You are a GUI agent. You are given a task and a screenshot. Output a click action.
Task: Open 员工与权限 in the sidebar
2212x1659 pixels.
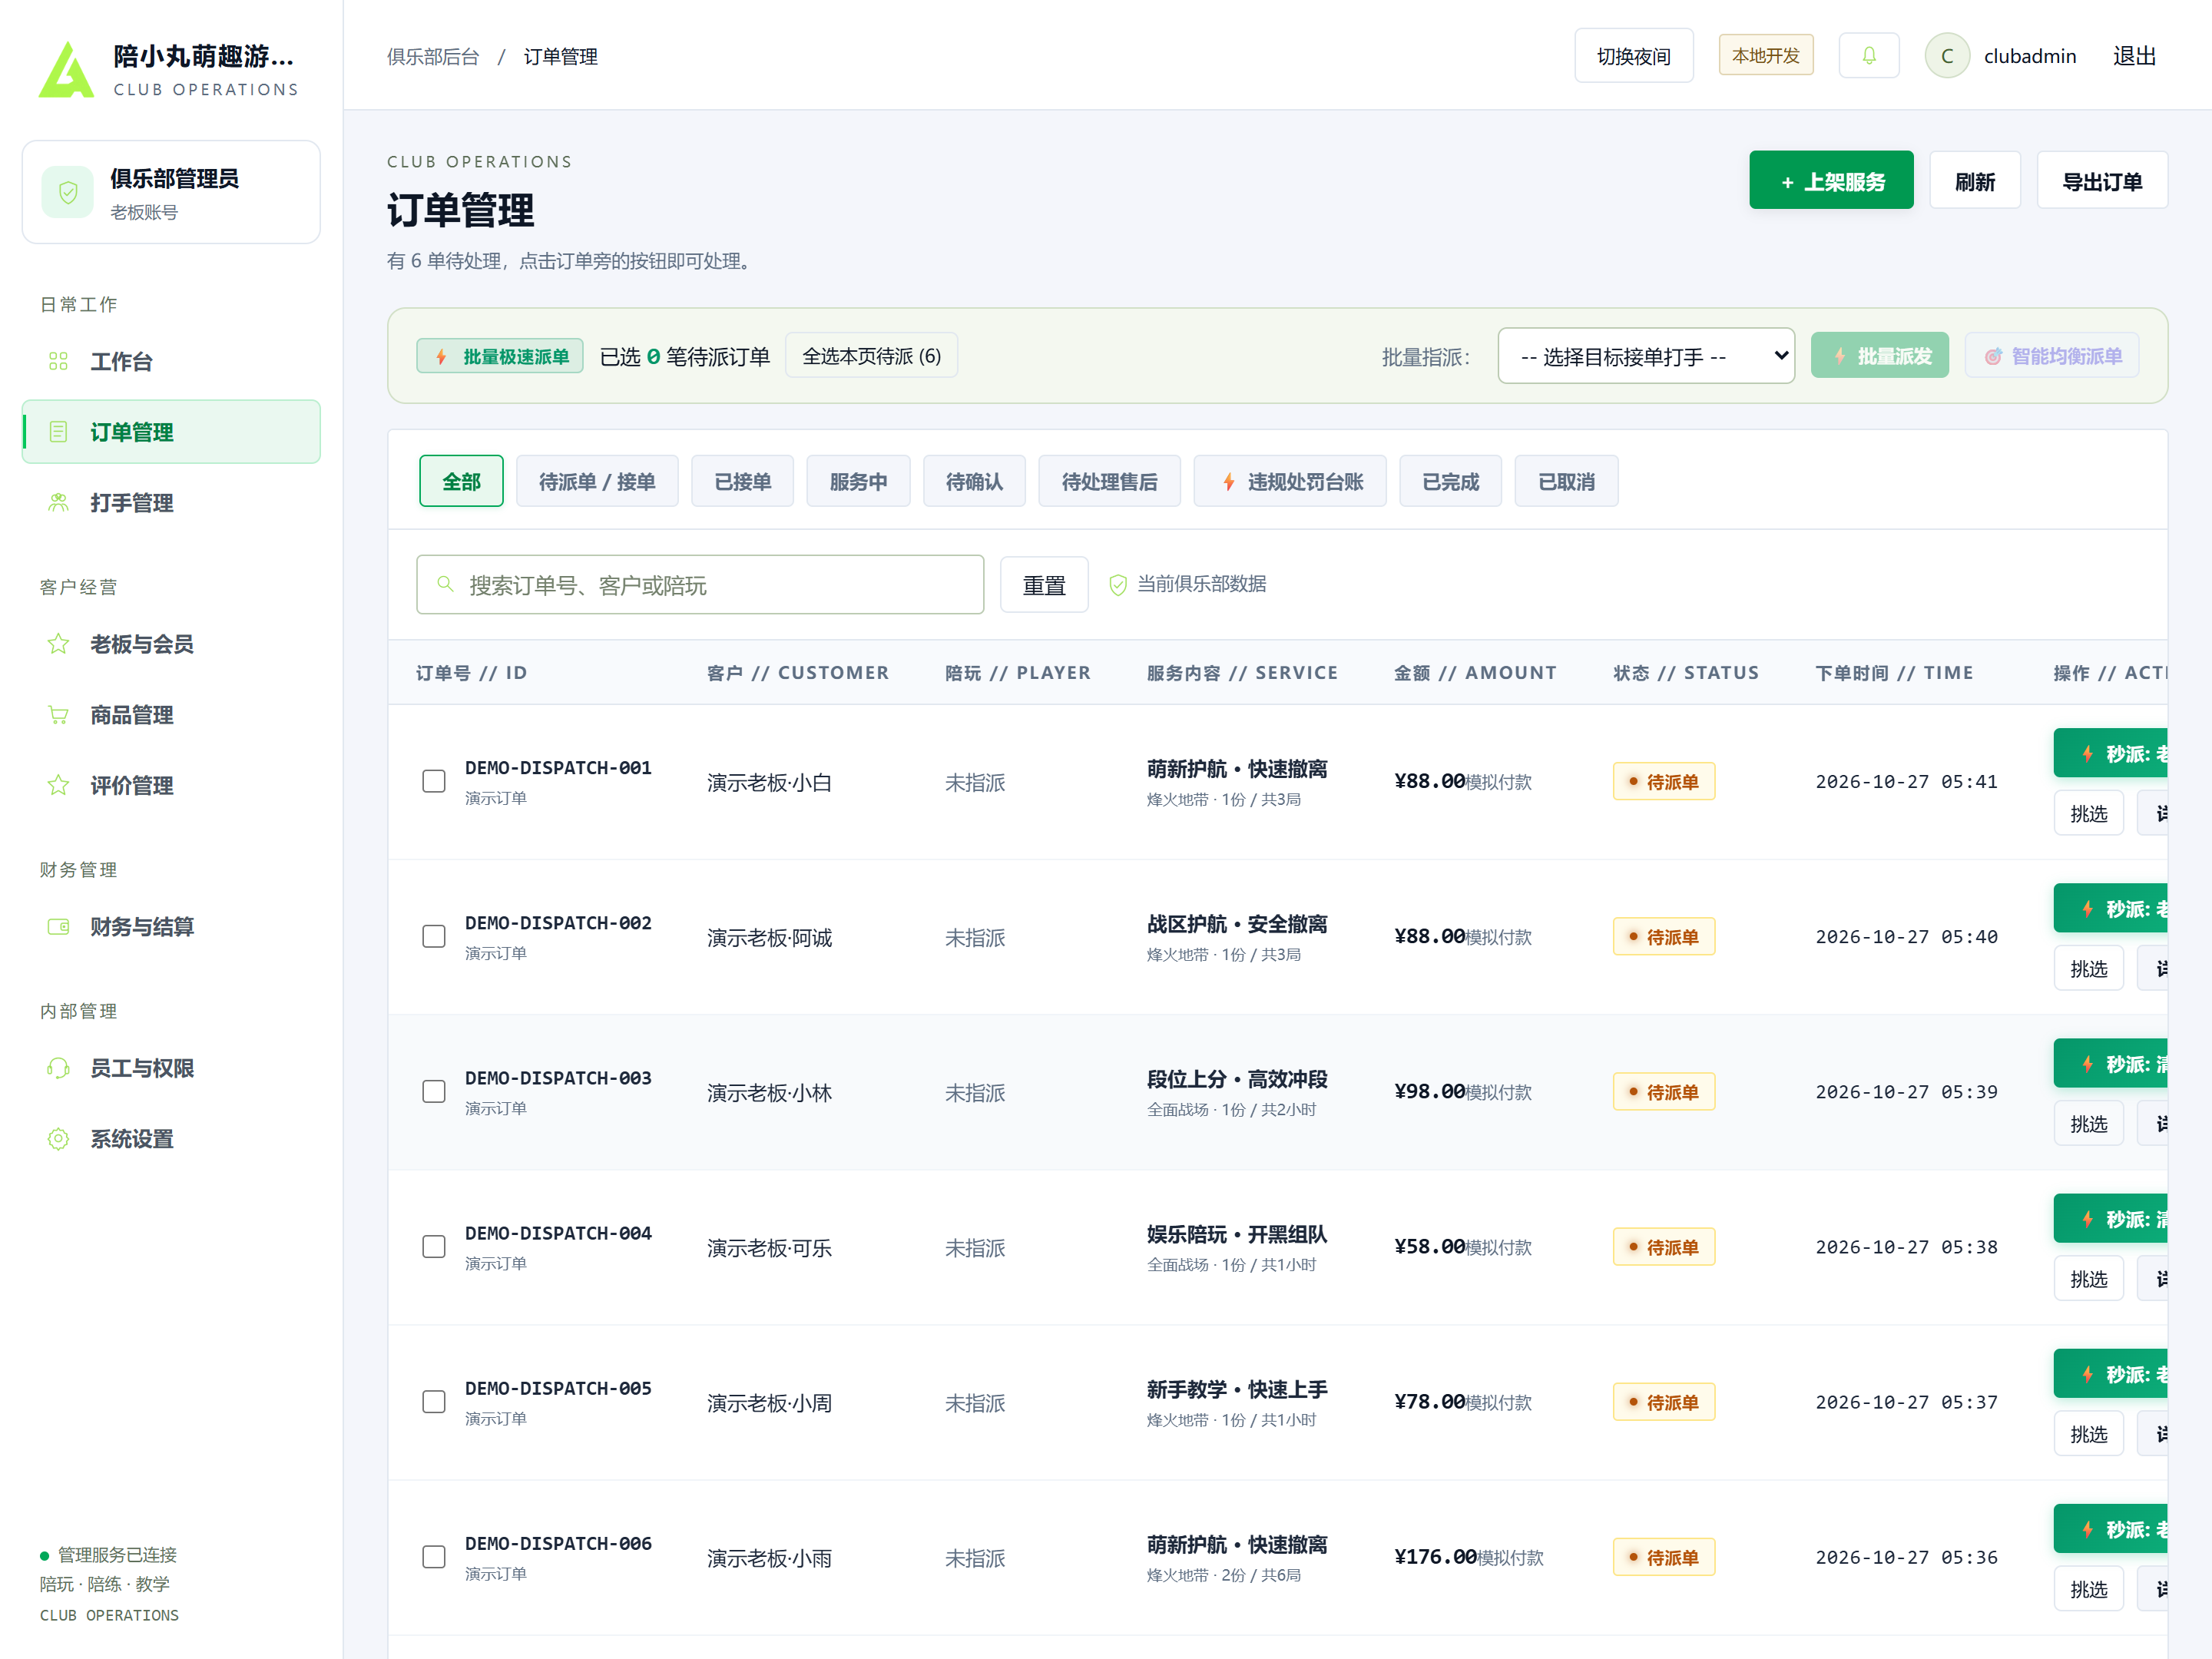coord(171,1068)
